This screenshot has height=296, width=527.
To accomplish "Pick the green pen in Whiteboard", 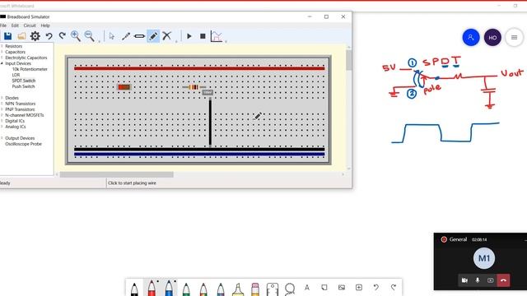I will (186, 289).
